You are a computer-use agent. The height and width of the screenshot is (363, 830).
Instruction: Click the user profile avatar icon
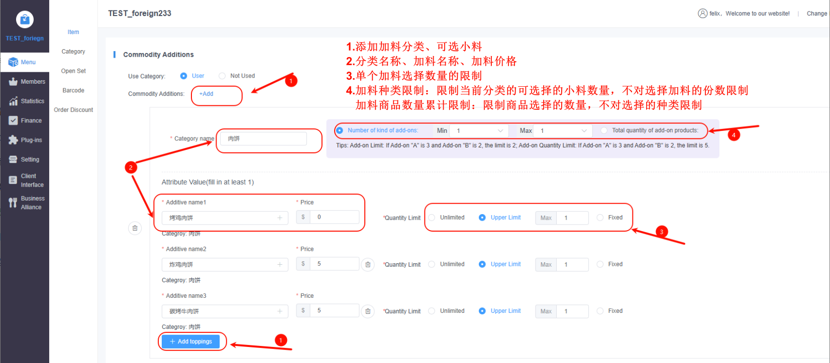[702, 14]
